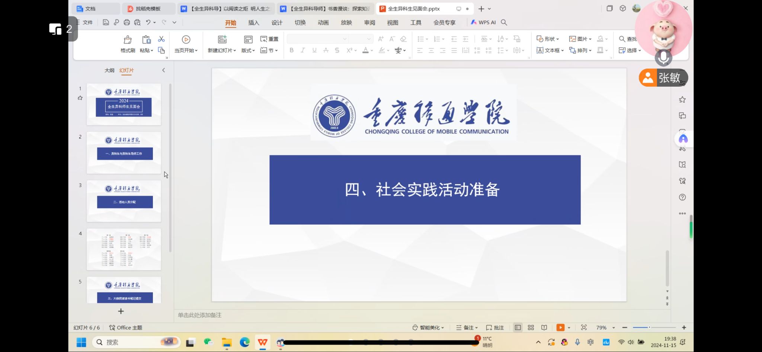Expand the Layout (版式) dropdown
The image size is (762, 352).
click(x=248, y=50)
